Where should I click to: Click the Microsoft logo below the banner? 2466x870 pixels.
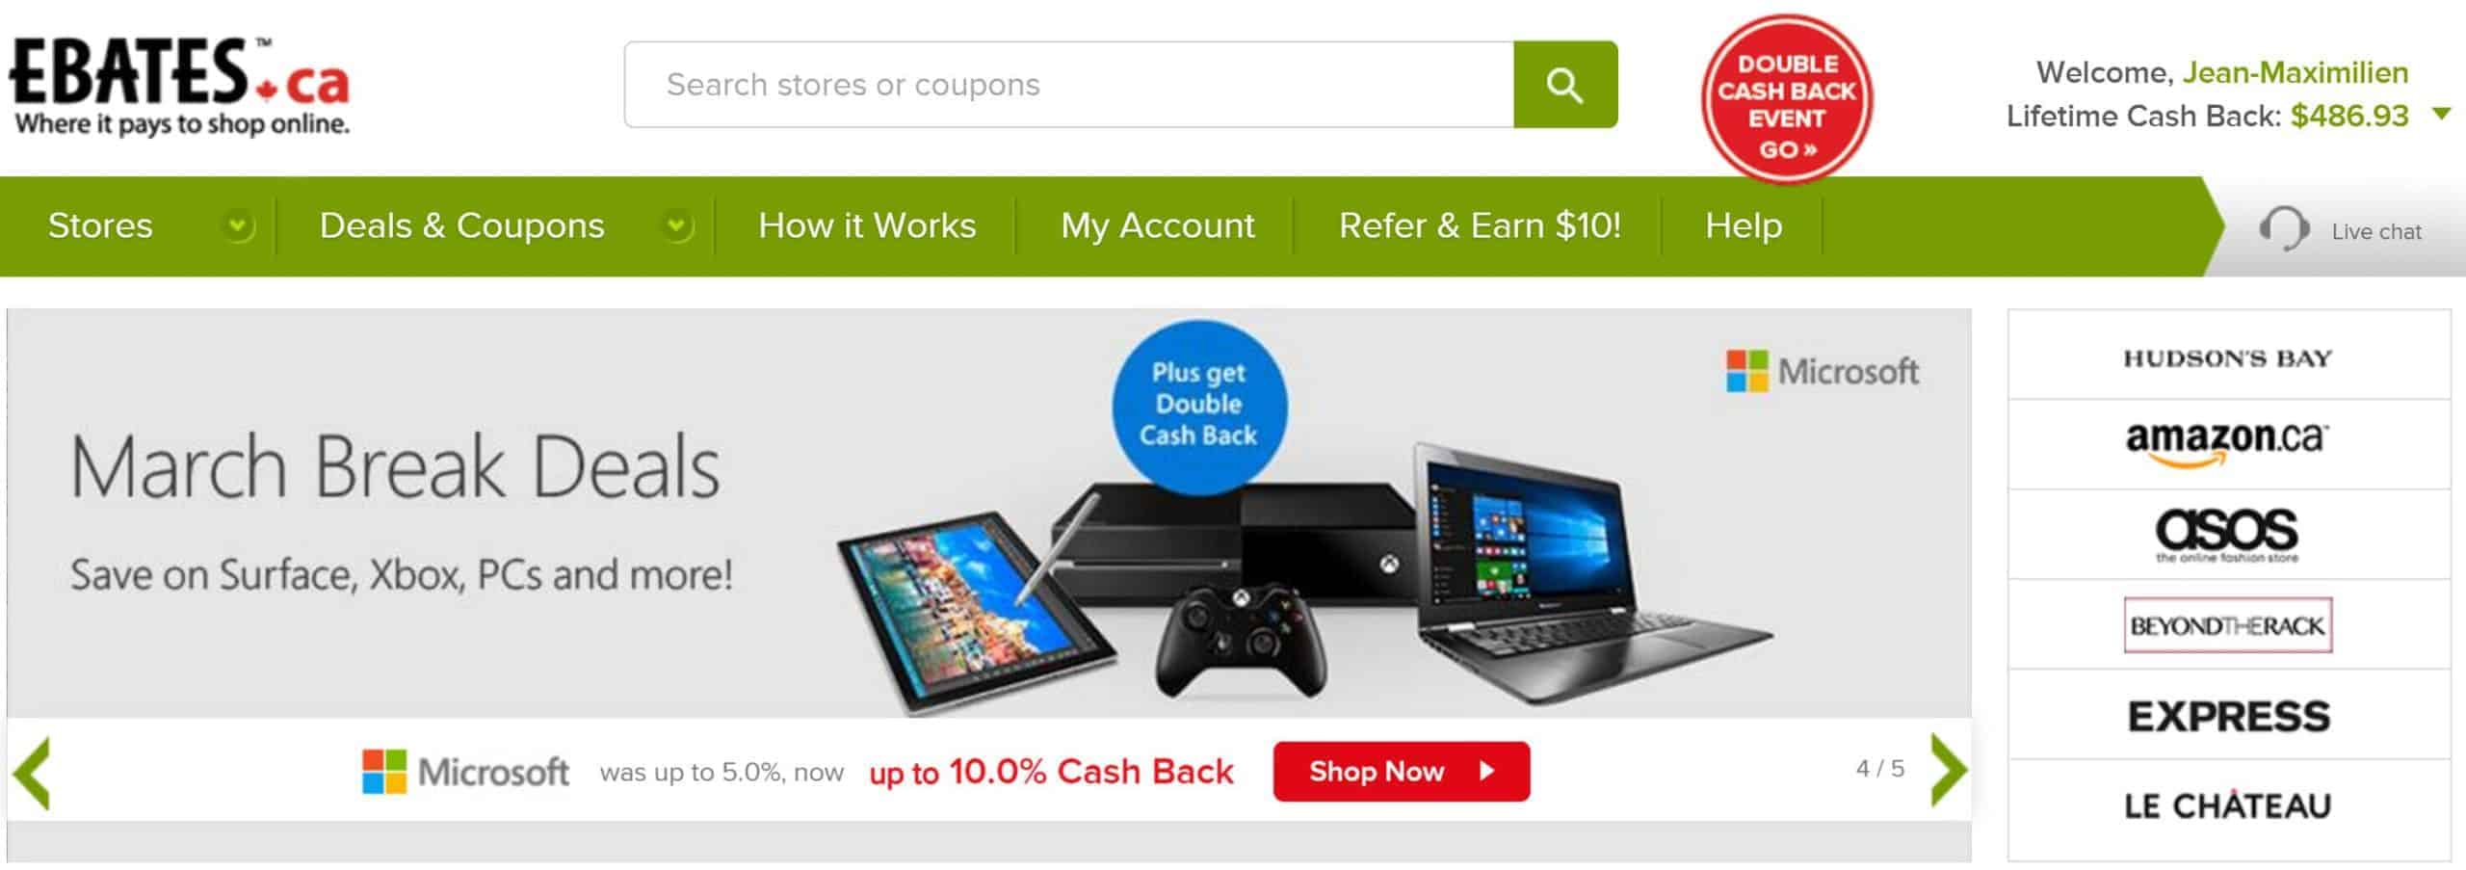click(x=466, y=772)
